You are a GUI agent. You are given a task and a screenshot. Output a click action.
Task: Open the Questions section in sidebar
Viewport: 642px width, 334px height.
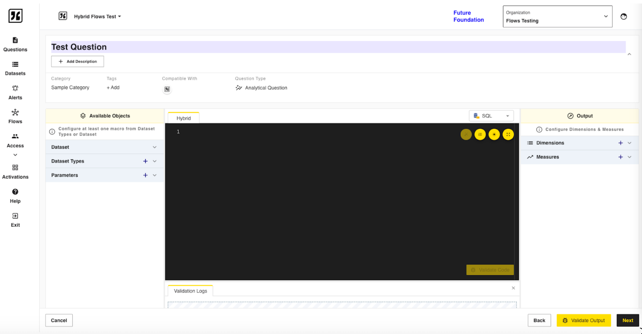coord(15,45)
